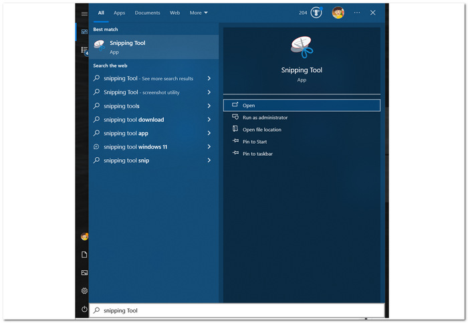Open the hamburger menu in the sidebar
The image size is (468, 323).
[84, 14]
